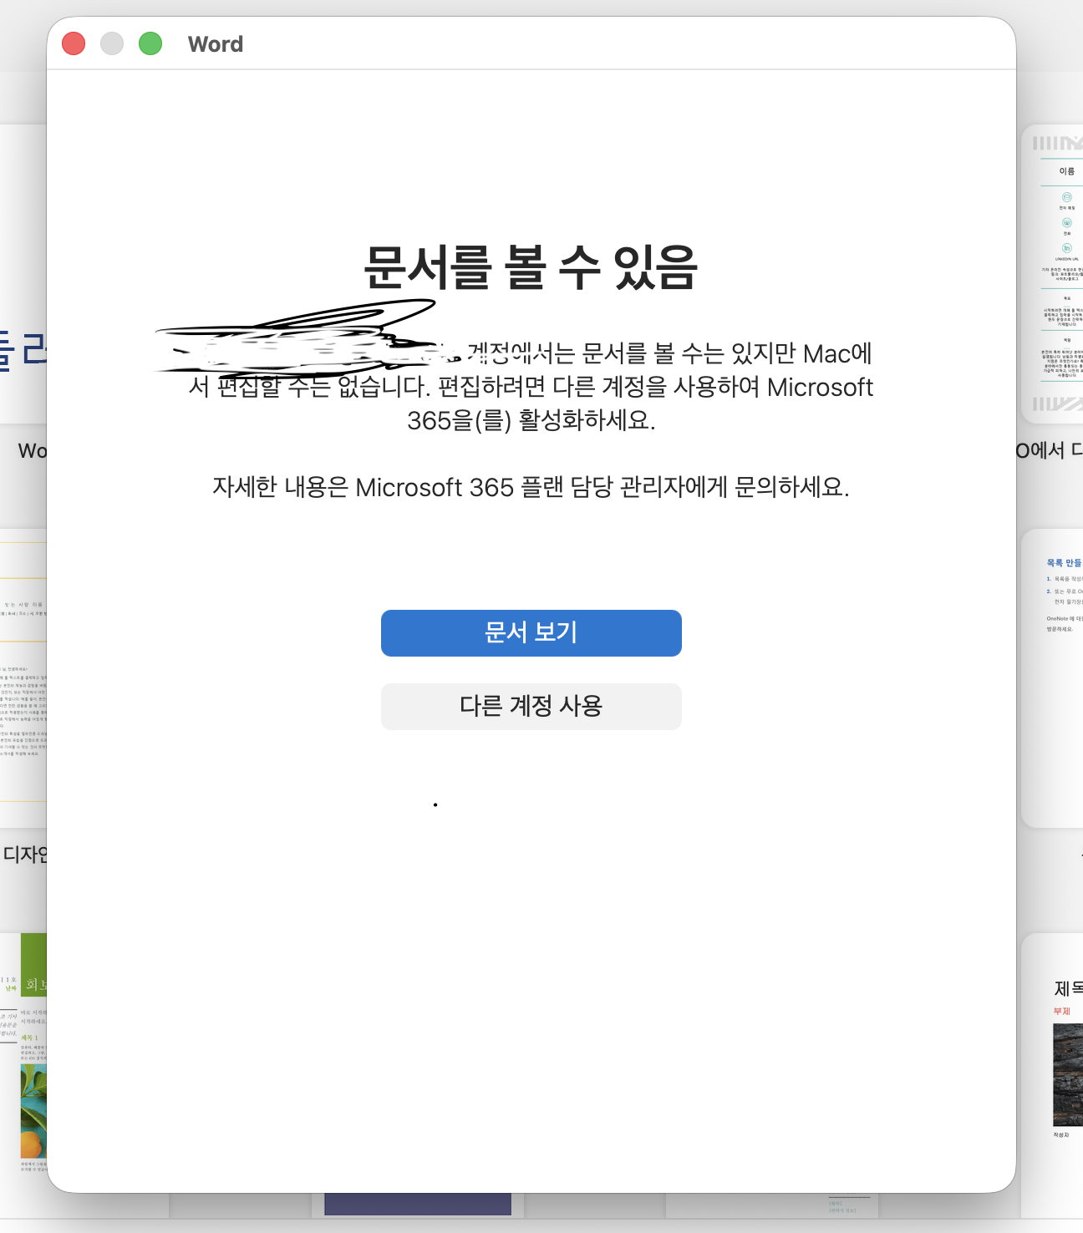
Task: Click the green zoom button of Word dialog
Action: pyautogui.click(x=150, y=43)
